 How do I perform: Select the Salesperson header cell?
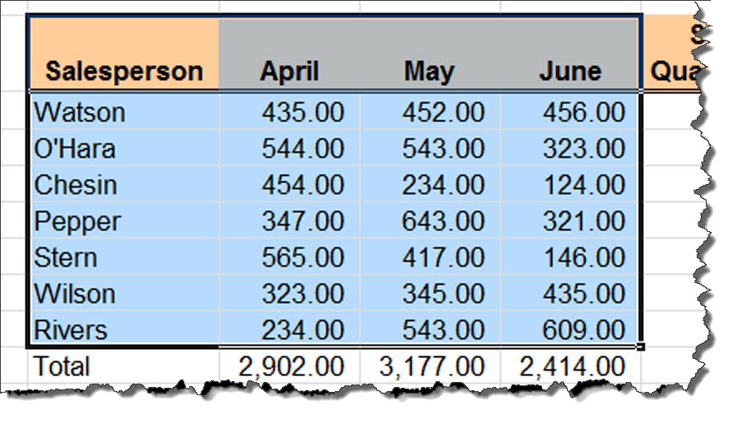[x=124, y=54]
